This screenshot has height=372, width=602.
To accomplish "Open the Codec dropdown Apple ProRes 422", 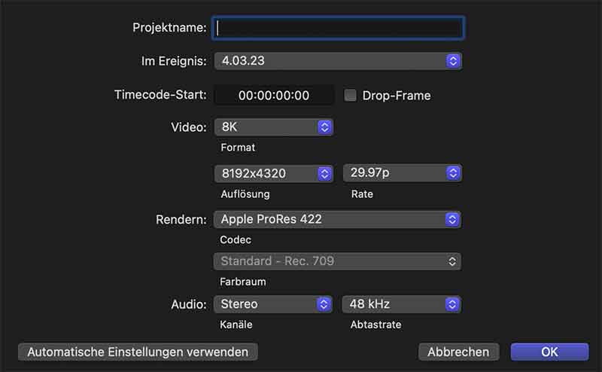I will pyautogui.click(x=337, y=219).
